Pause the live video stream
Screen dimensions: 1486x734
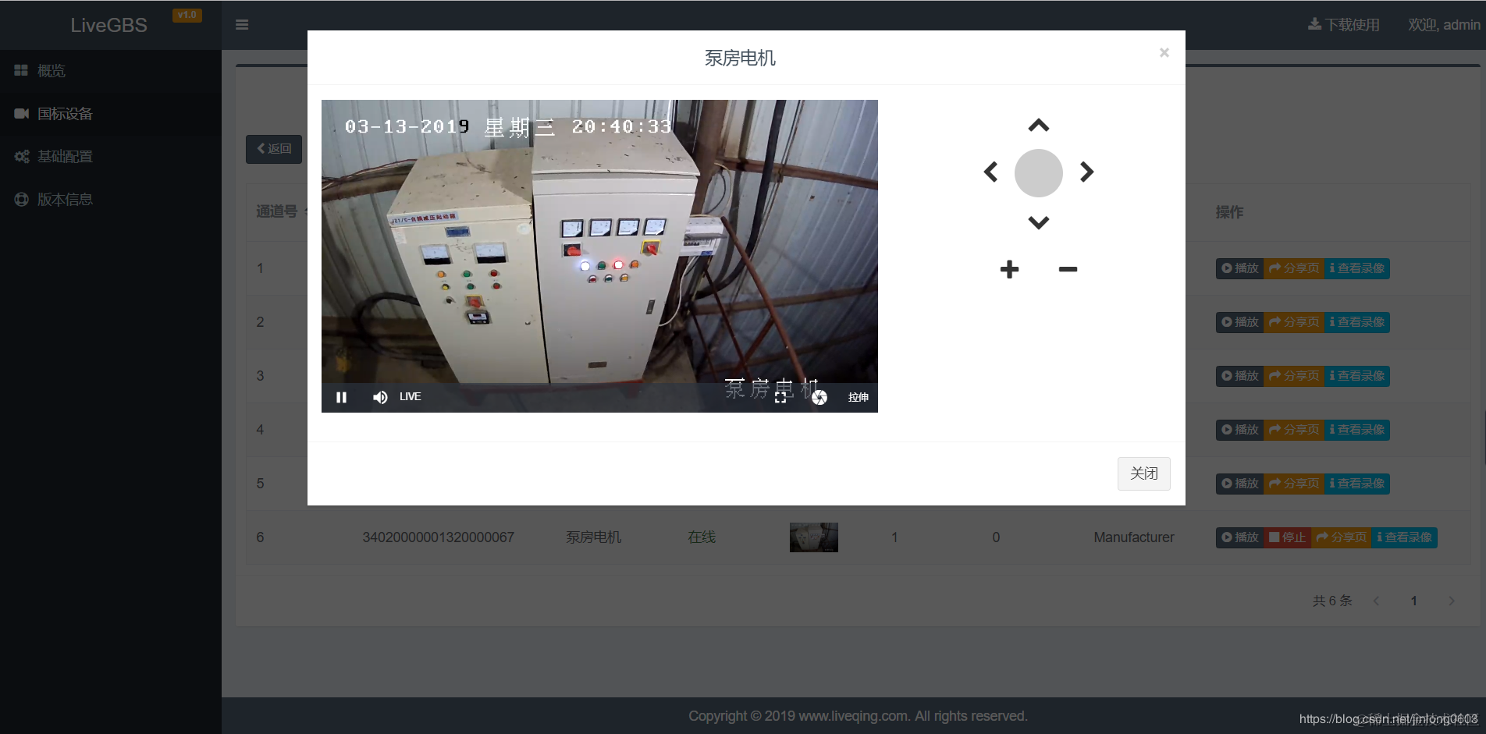[341, 397]
